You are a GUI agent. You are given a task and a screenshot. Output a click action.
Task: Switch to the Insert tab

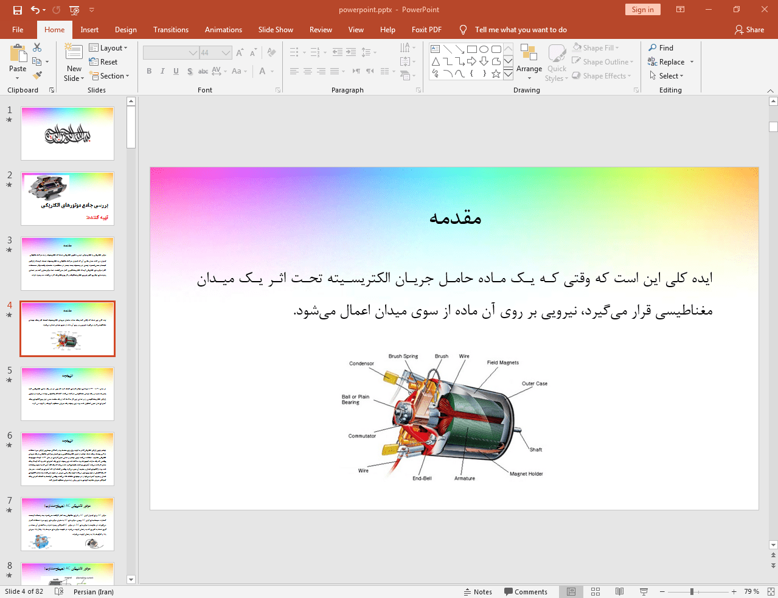tap(89, 30)
